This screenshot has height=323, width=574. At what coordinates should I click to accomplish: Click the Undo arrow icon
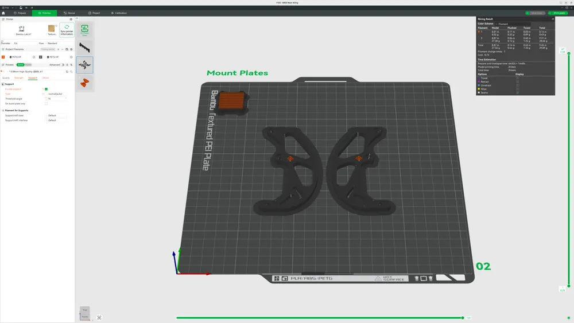tap(26, 7)
